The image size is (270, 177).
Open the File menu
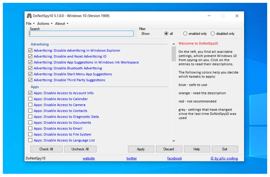coord(30,23)
